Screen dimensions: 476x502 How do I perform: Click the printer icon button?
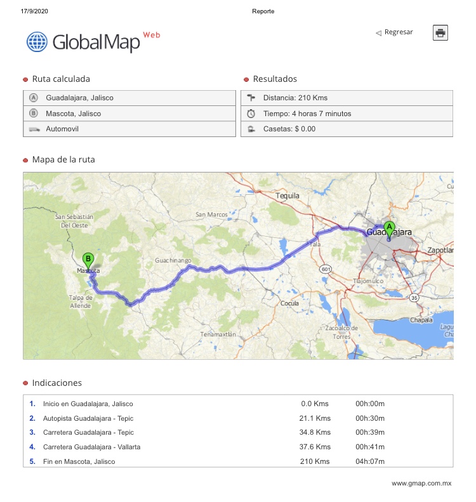coord(440,33)
